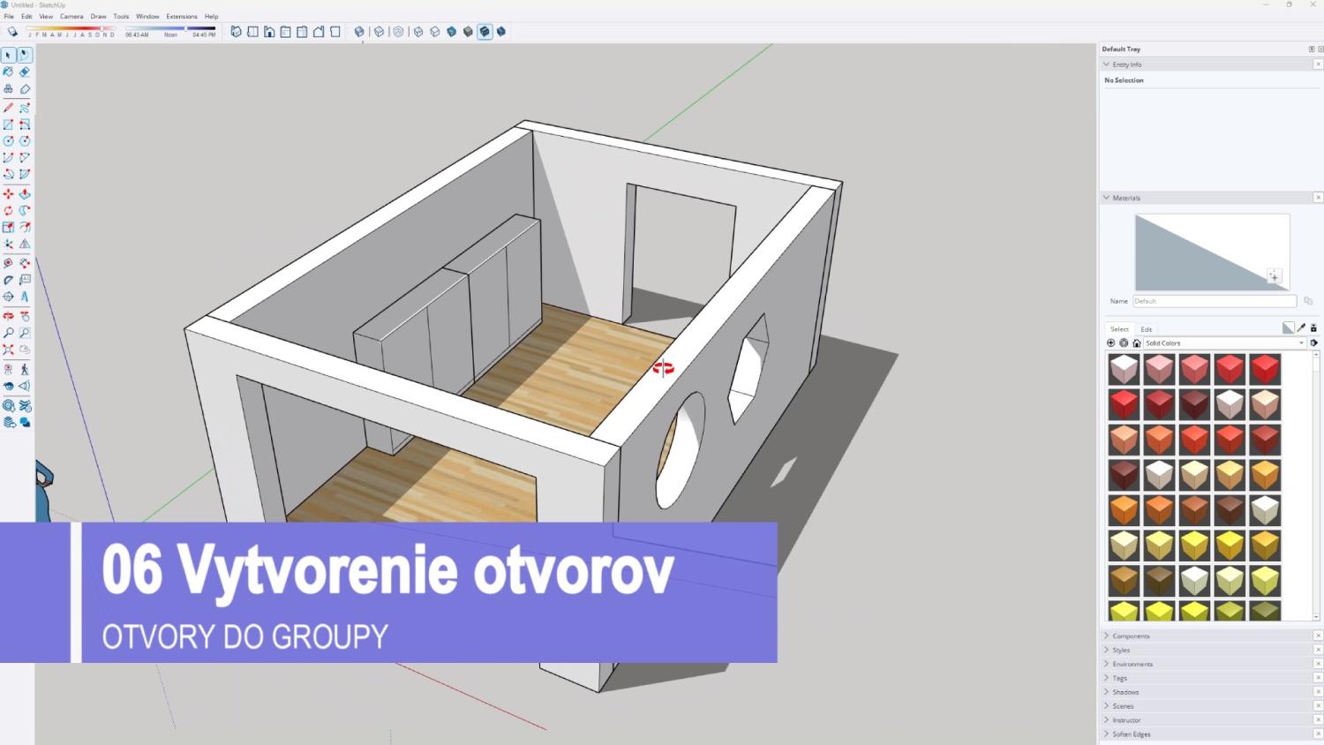Viewport: 1324px width, 745px height.
Task: Open the Camera menu
Action: 71,17
